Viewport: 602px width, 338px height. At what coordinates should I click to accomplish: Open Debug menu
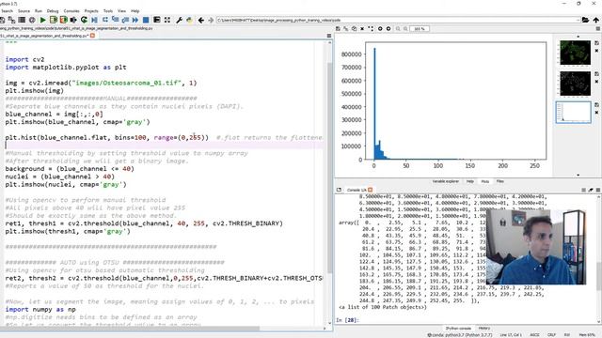[53, 11]
